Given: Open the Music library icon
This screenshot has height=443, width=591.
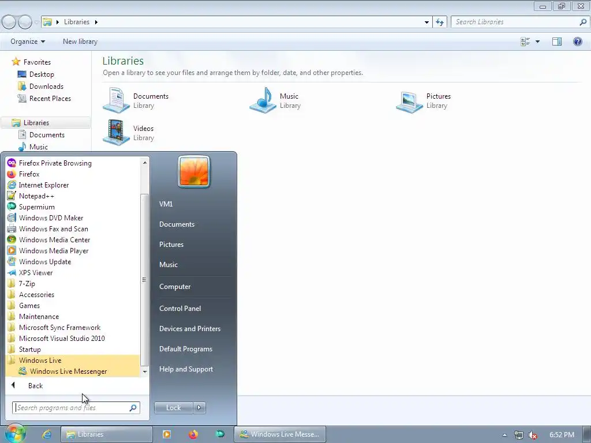Looking at the screenshot, I should pos(263,100).
